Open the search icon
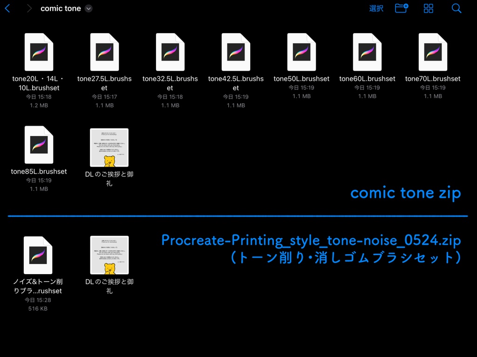The image size is (477, 357). (x=456, y=8)
